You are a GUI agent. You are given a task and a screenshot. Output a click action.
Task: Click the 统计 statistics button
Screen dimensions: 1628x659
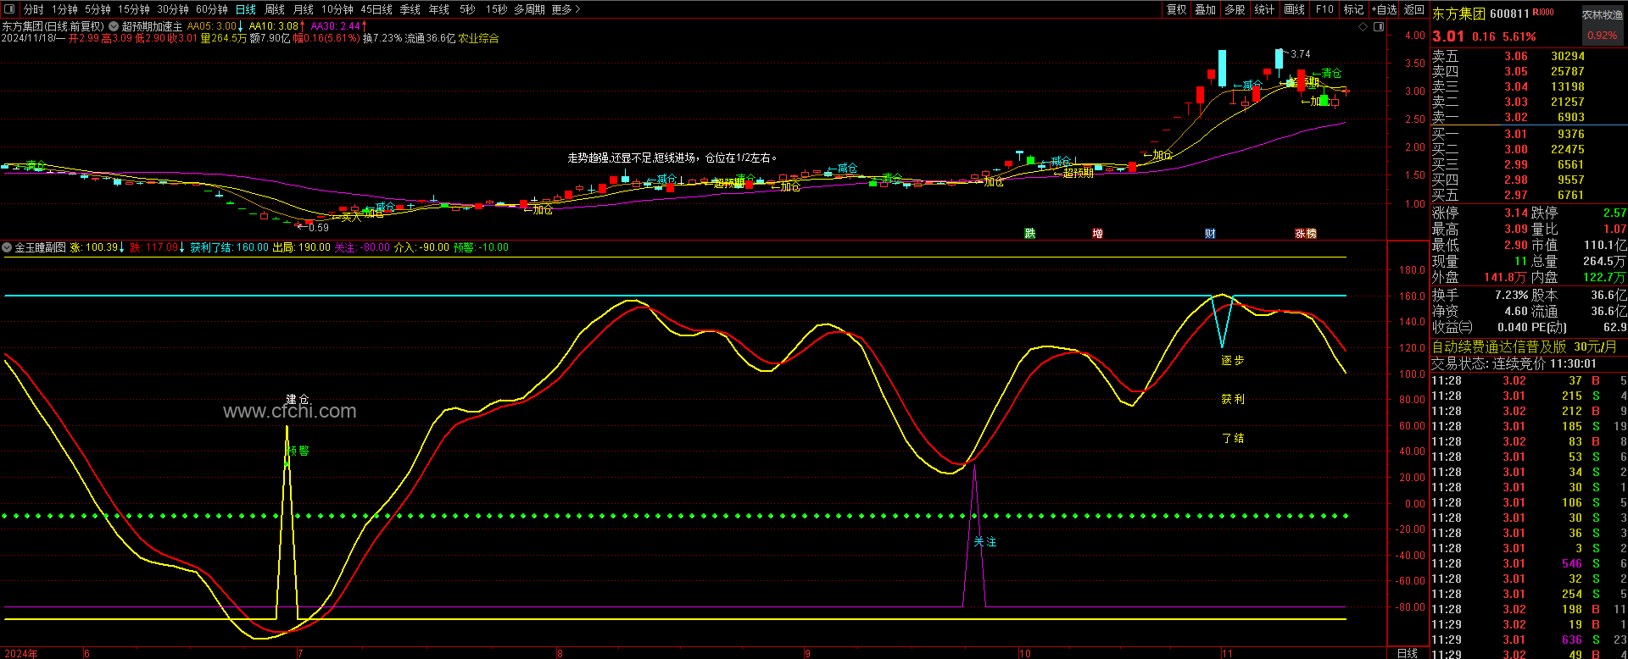pos(1264,9)
